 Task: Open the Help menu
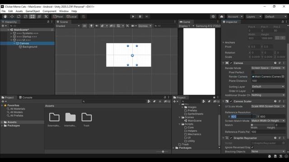tap(74, 11)
